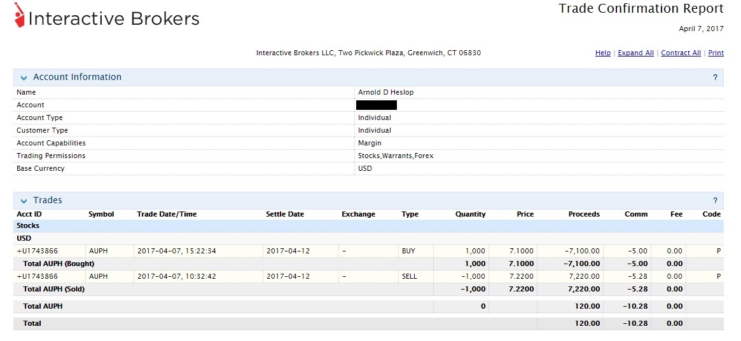Click the Total AUPH (Sold) row label
Viewport: 741px width, 341px height.
click(x=54, y=289)
